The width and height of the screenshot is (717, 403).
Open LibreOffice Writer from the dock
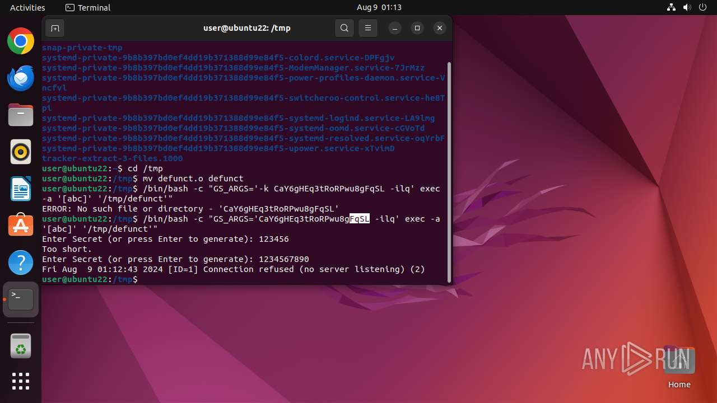click(21, 189)
